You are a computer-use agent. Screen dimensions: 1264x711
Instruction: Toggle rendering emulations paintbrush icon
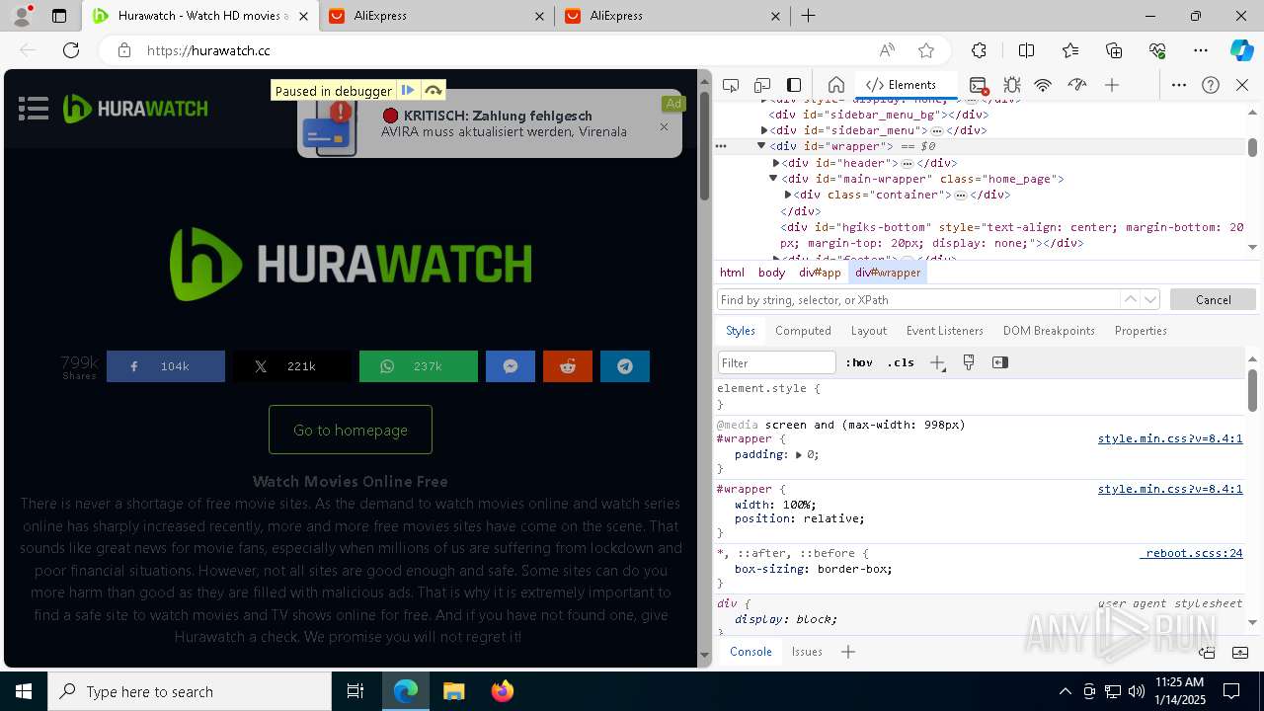tap(969, 362)
